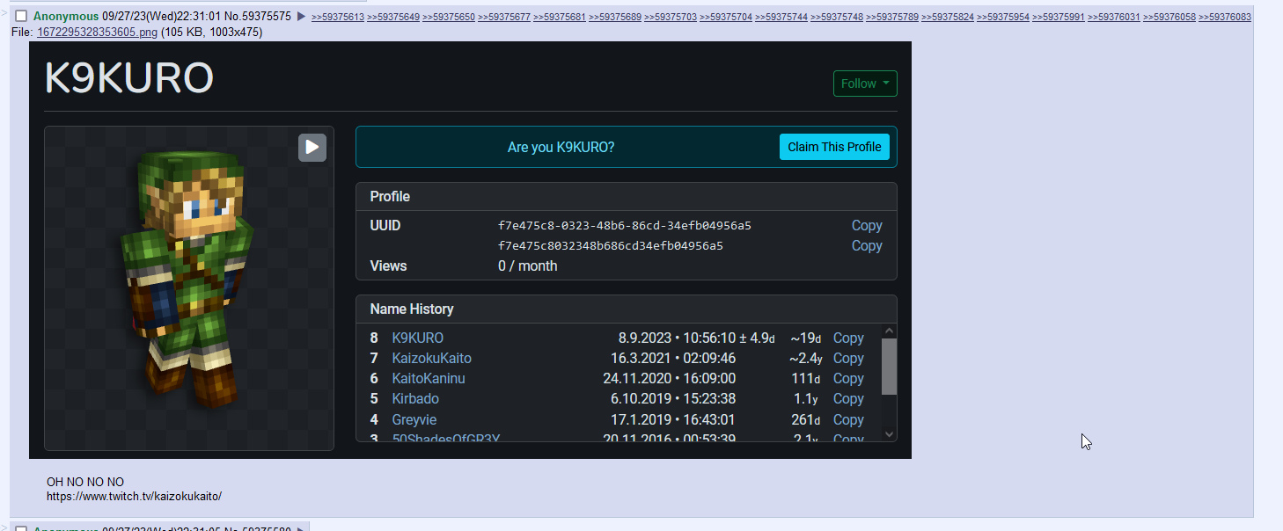This screenshot has height=531, width=1283.
Task: Click the Name History scrollbar down arrow
Action: [x=889, y=433]
